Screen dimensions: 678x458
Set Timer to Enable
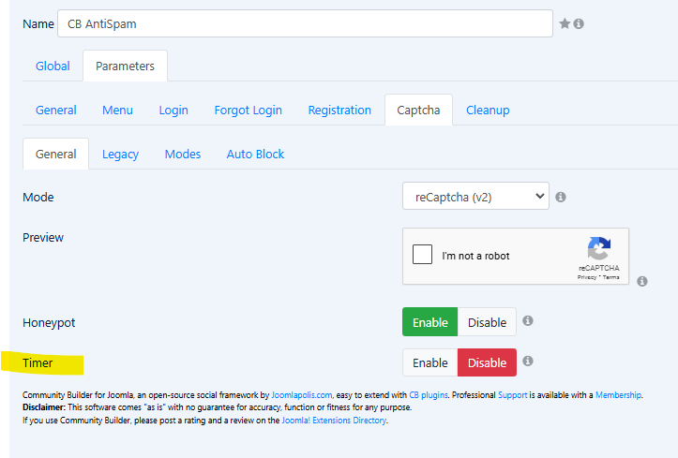point(429,362)
